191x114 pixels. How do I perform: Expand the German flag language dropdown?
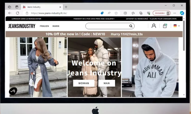tap(177, 26)
